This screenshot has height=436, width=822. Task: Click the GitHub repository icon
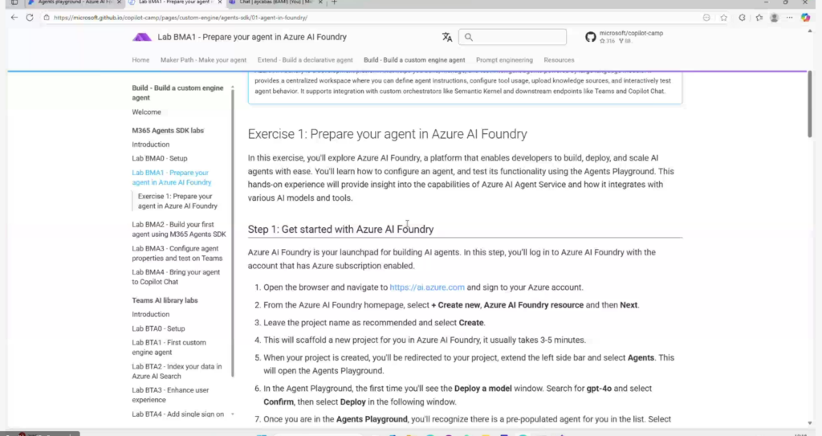[x=590, y=37]
